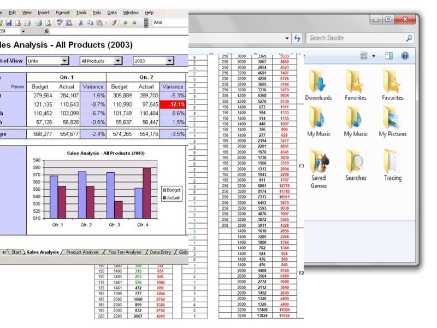
Task: Click the Explorer refresh button
Action: 297,38
